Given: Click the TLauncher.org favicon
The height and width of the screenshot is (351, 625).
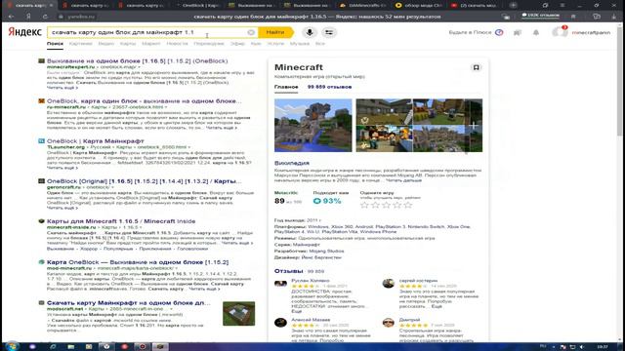Looking at the screenshot, I should (41, 140).
